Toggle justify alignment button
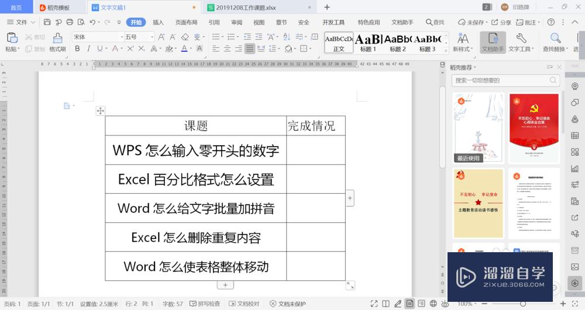 pos(250,48)
